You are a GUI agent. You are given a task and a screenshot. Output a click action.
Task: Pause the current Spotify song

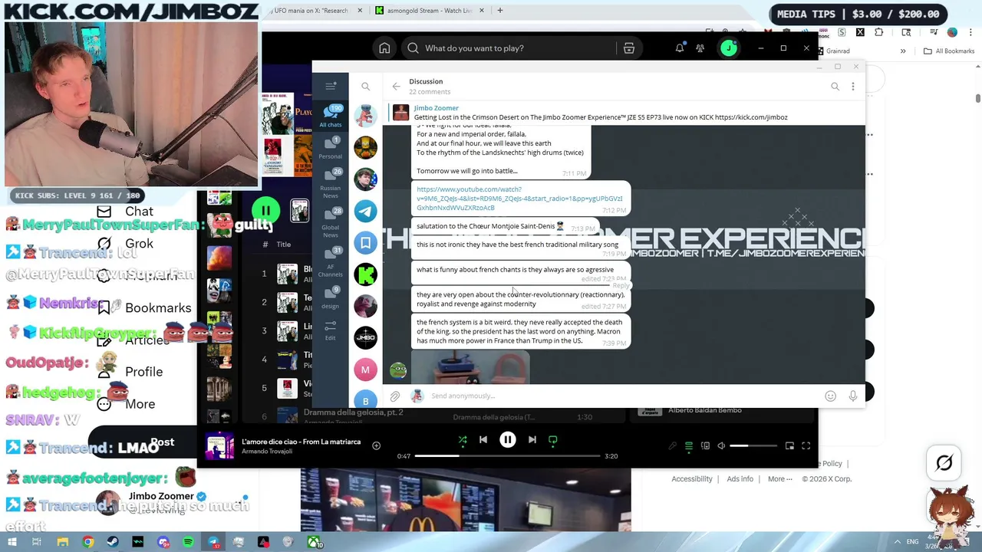click(508, 440)
